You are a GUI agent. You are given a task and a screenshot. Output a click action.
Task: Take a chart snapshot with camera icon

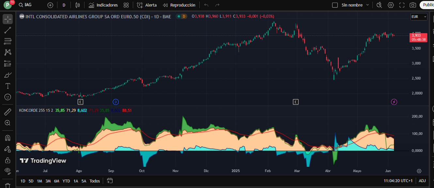coord(413,5)
